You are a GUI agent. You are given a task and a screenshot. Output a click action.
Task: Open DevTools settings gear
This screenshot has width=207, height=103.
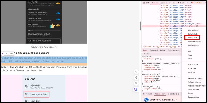(x=205, y=3)
